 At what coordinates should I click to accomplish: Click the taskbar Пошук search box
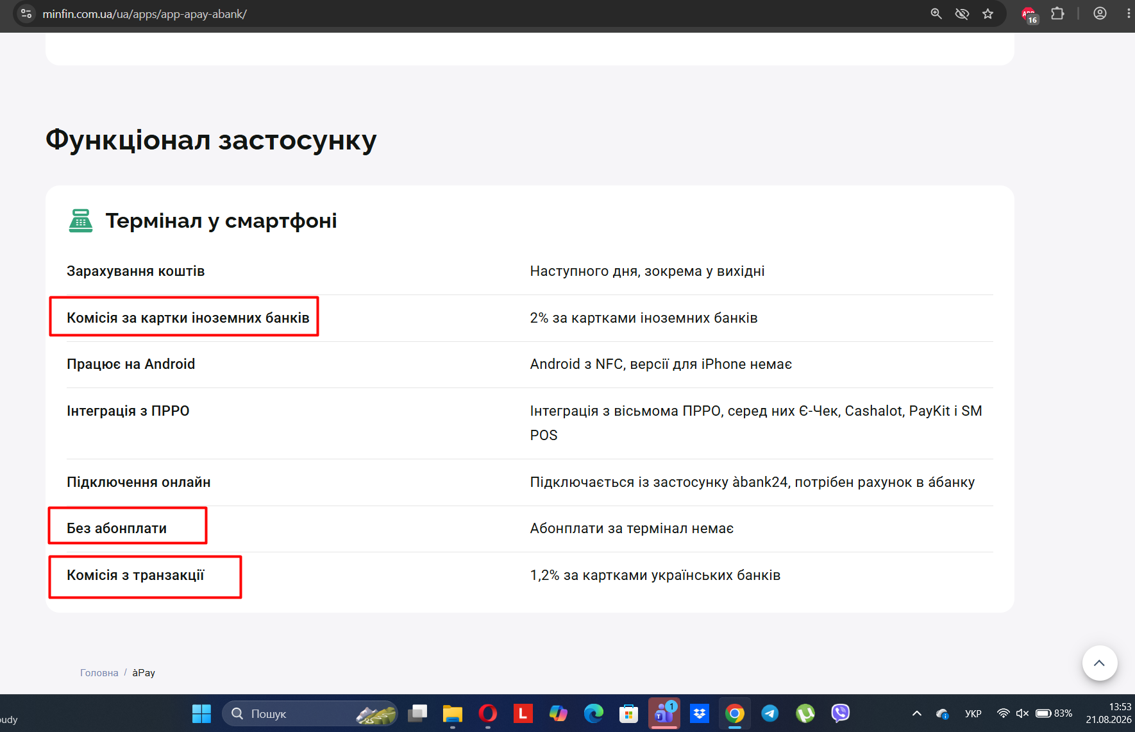click(x=310, y=713)
